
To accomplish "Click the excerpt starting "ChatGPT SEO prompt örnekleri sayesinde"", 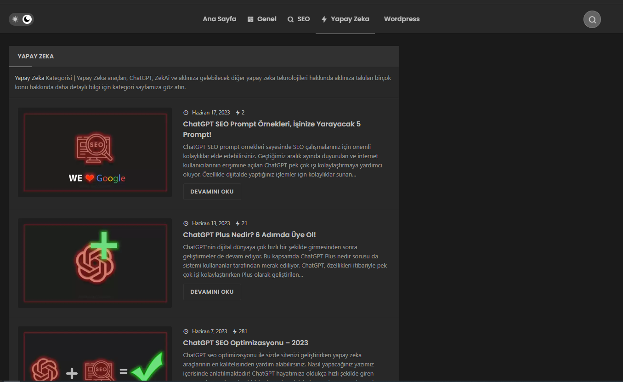I will tap(283, 161).
